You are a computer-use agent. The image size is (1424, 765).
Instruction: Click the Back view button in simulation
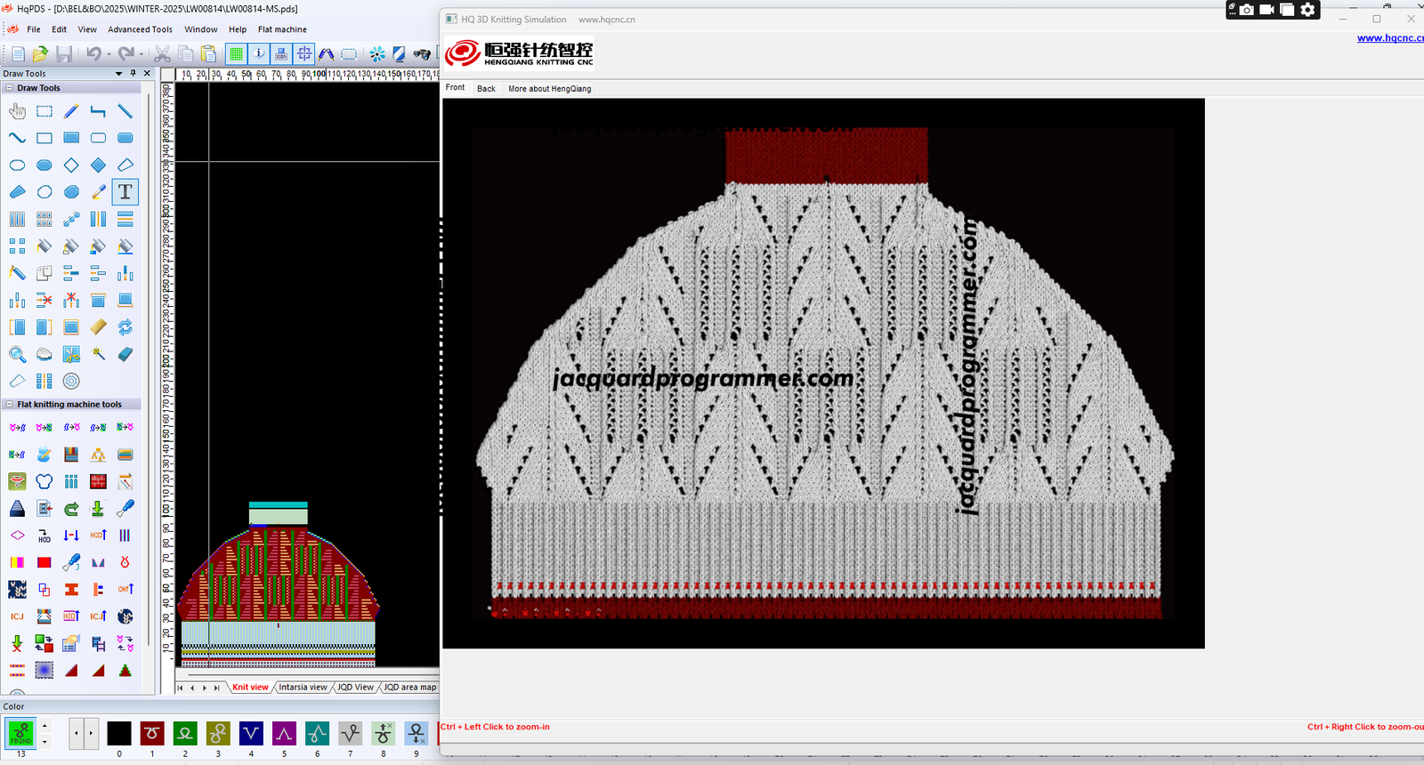click(486, 89)
